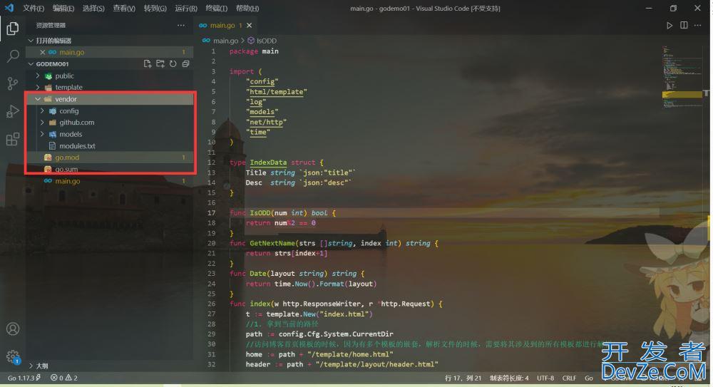
Task: Change file encoding UTF-8 in status bar
Action: click(x=545, y=378)
